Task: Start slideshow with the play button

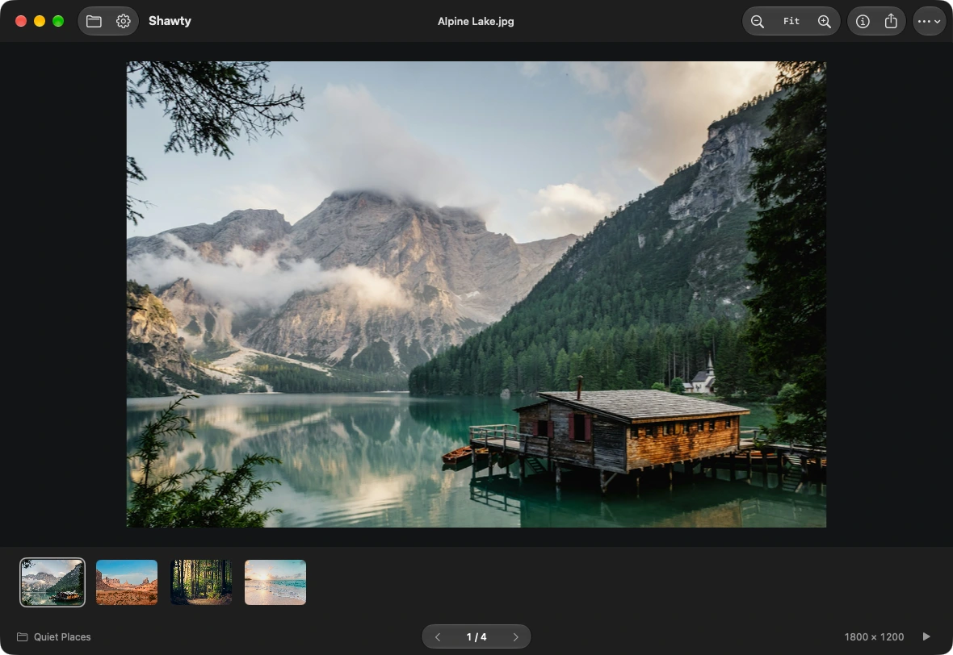Action: click(926, 636)
